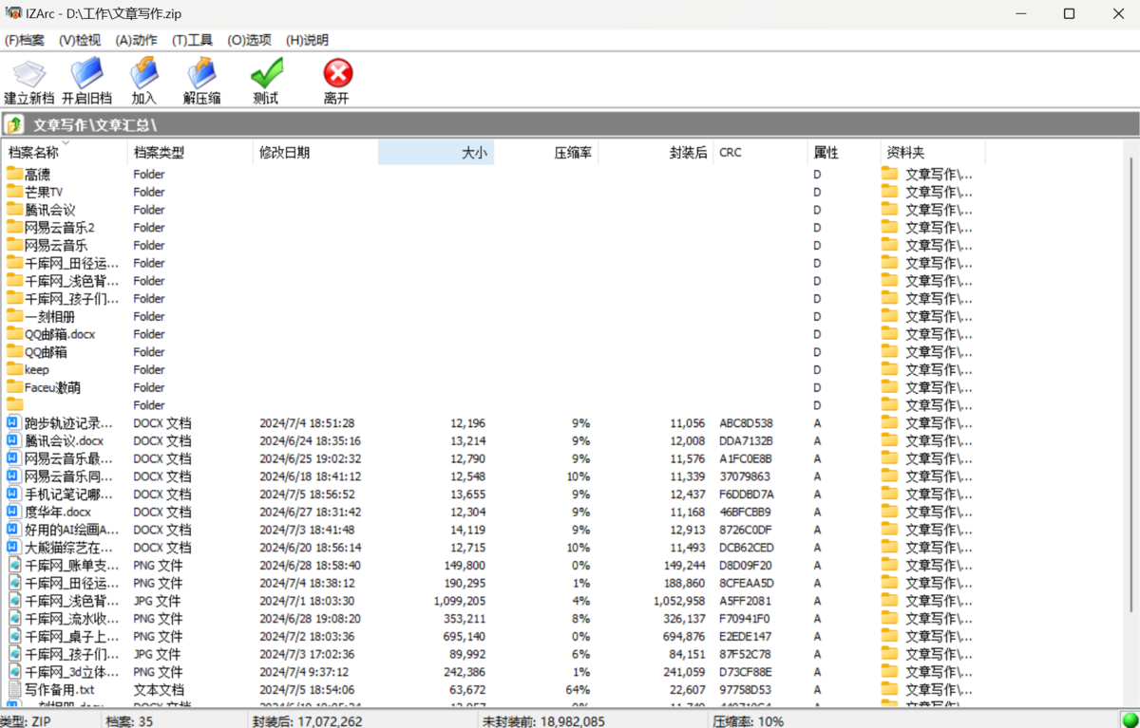This screenshot has height=728, width=1140.
Task: Sort by 档案类型 column header
Action: pyautogui.click(x=190, y=152)
